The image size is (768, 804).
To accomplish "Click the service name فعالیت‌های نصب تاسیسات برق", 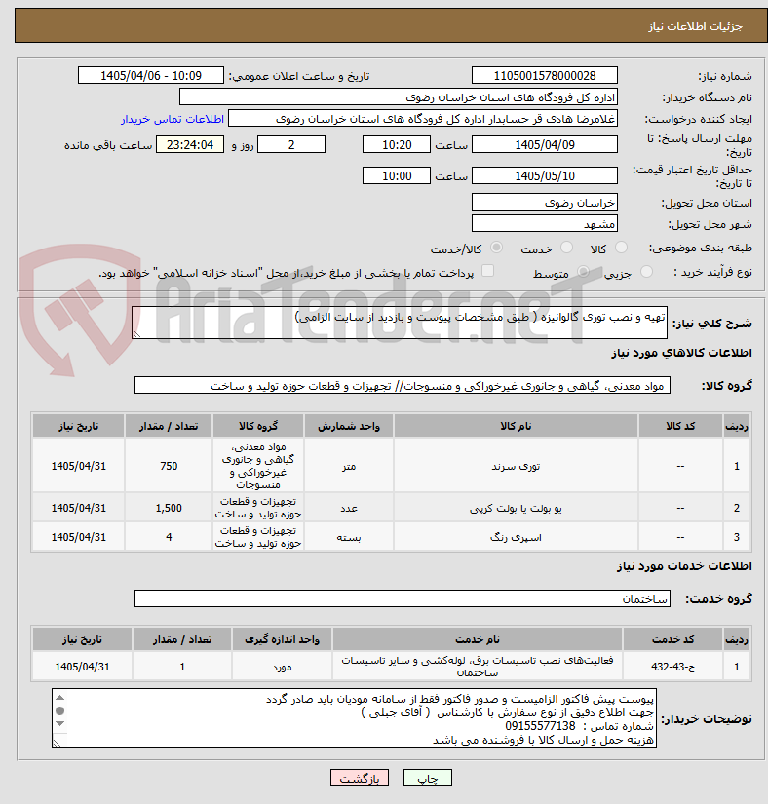I will 478,667.
